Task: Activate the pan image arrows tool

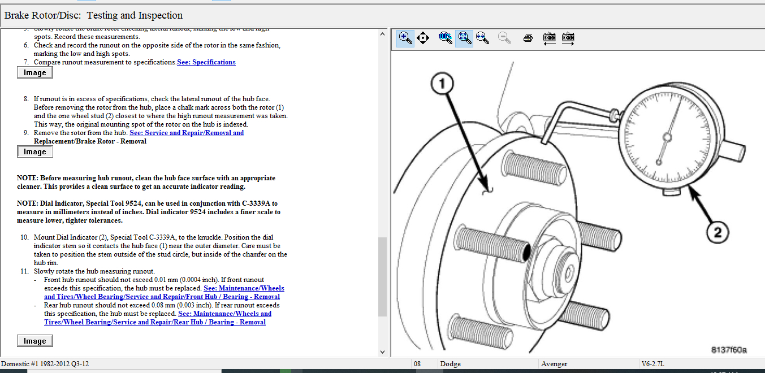Action: pos(423,38)
